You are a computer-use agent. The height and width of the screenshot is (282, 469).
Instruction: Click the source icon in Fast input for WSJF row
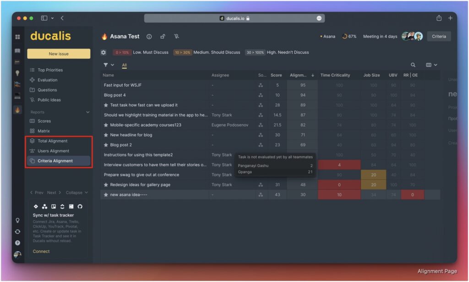click(x=261, y=85)
